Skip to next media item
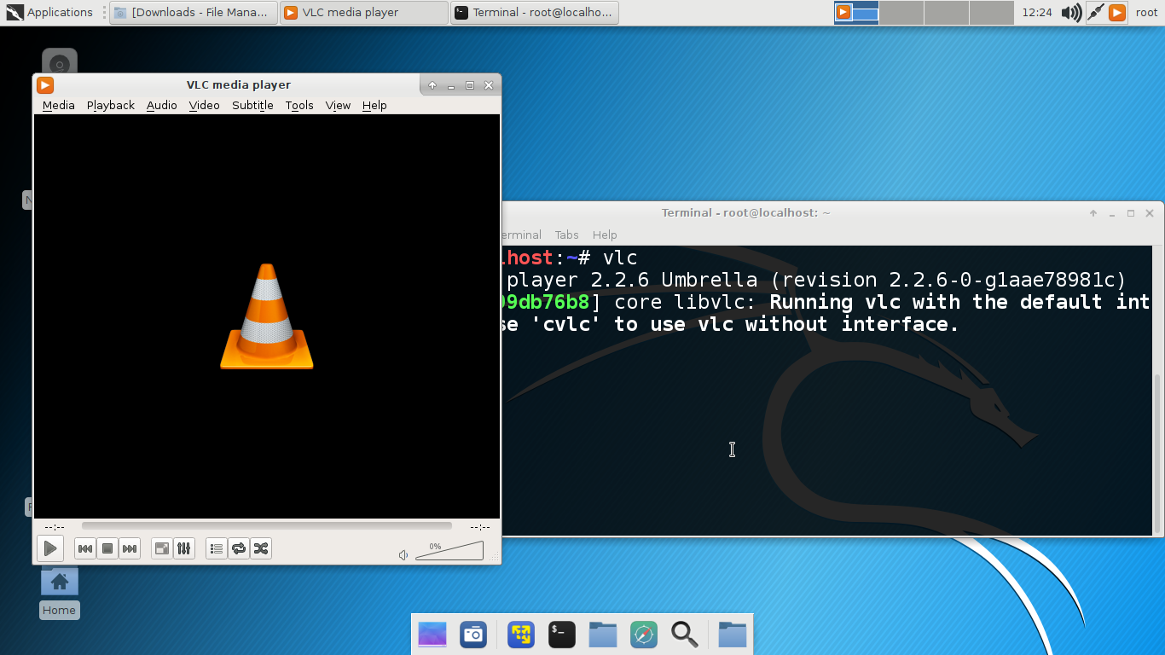The image size is (1165, 655). [x=129, y=548]
